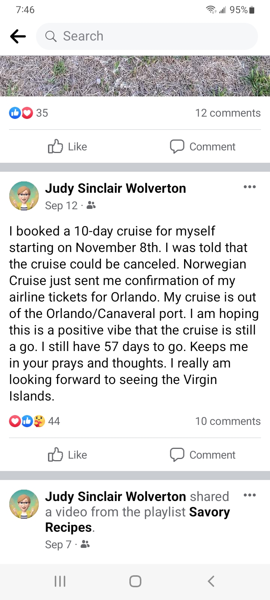View reactions on the post with 44 reactions

(x=34, y=421)
